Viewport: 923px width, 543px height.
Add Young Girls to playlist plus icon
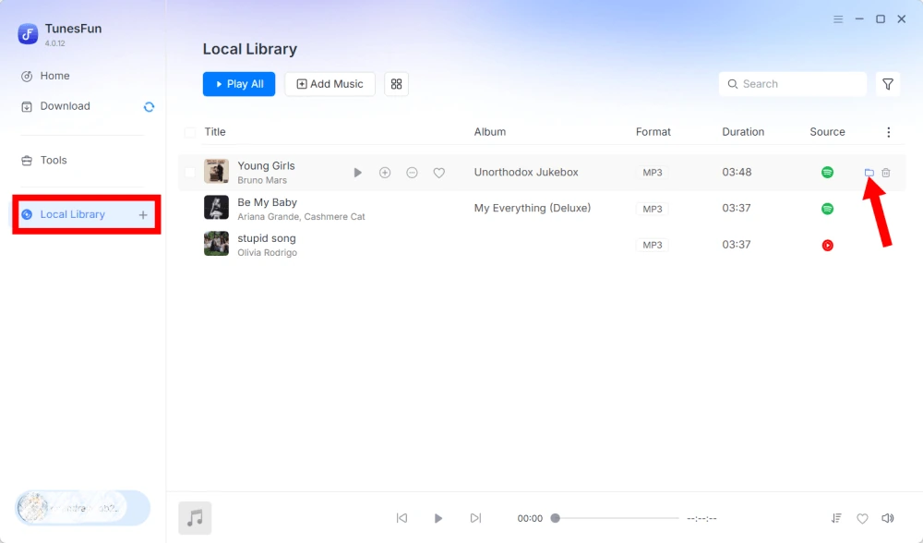385,173
